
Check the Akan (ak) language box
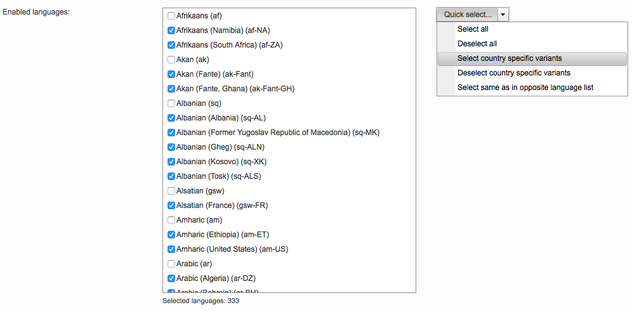(171, 60)
